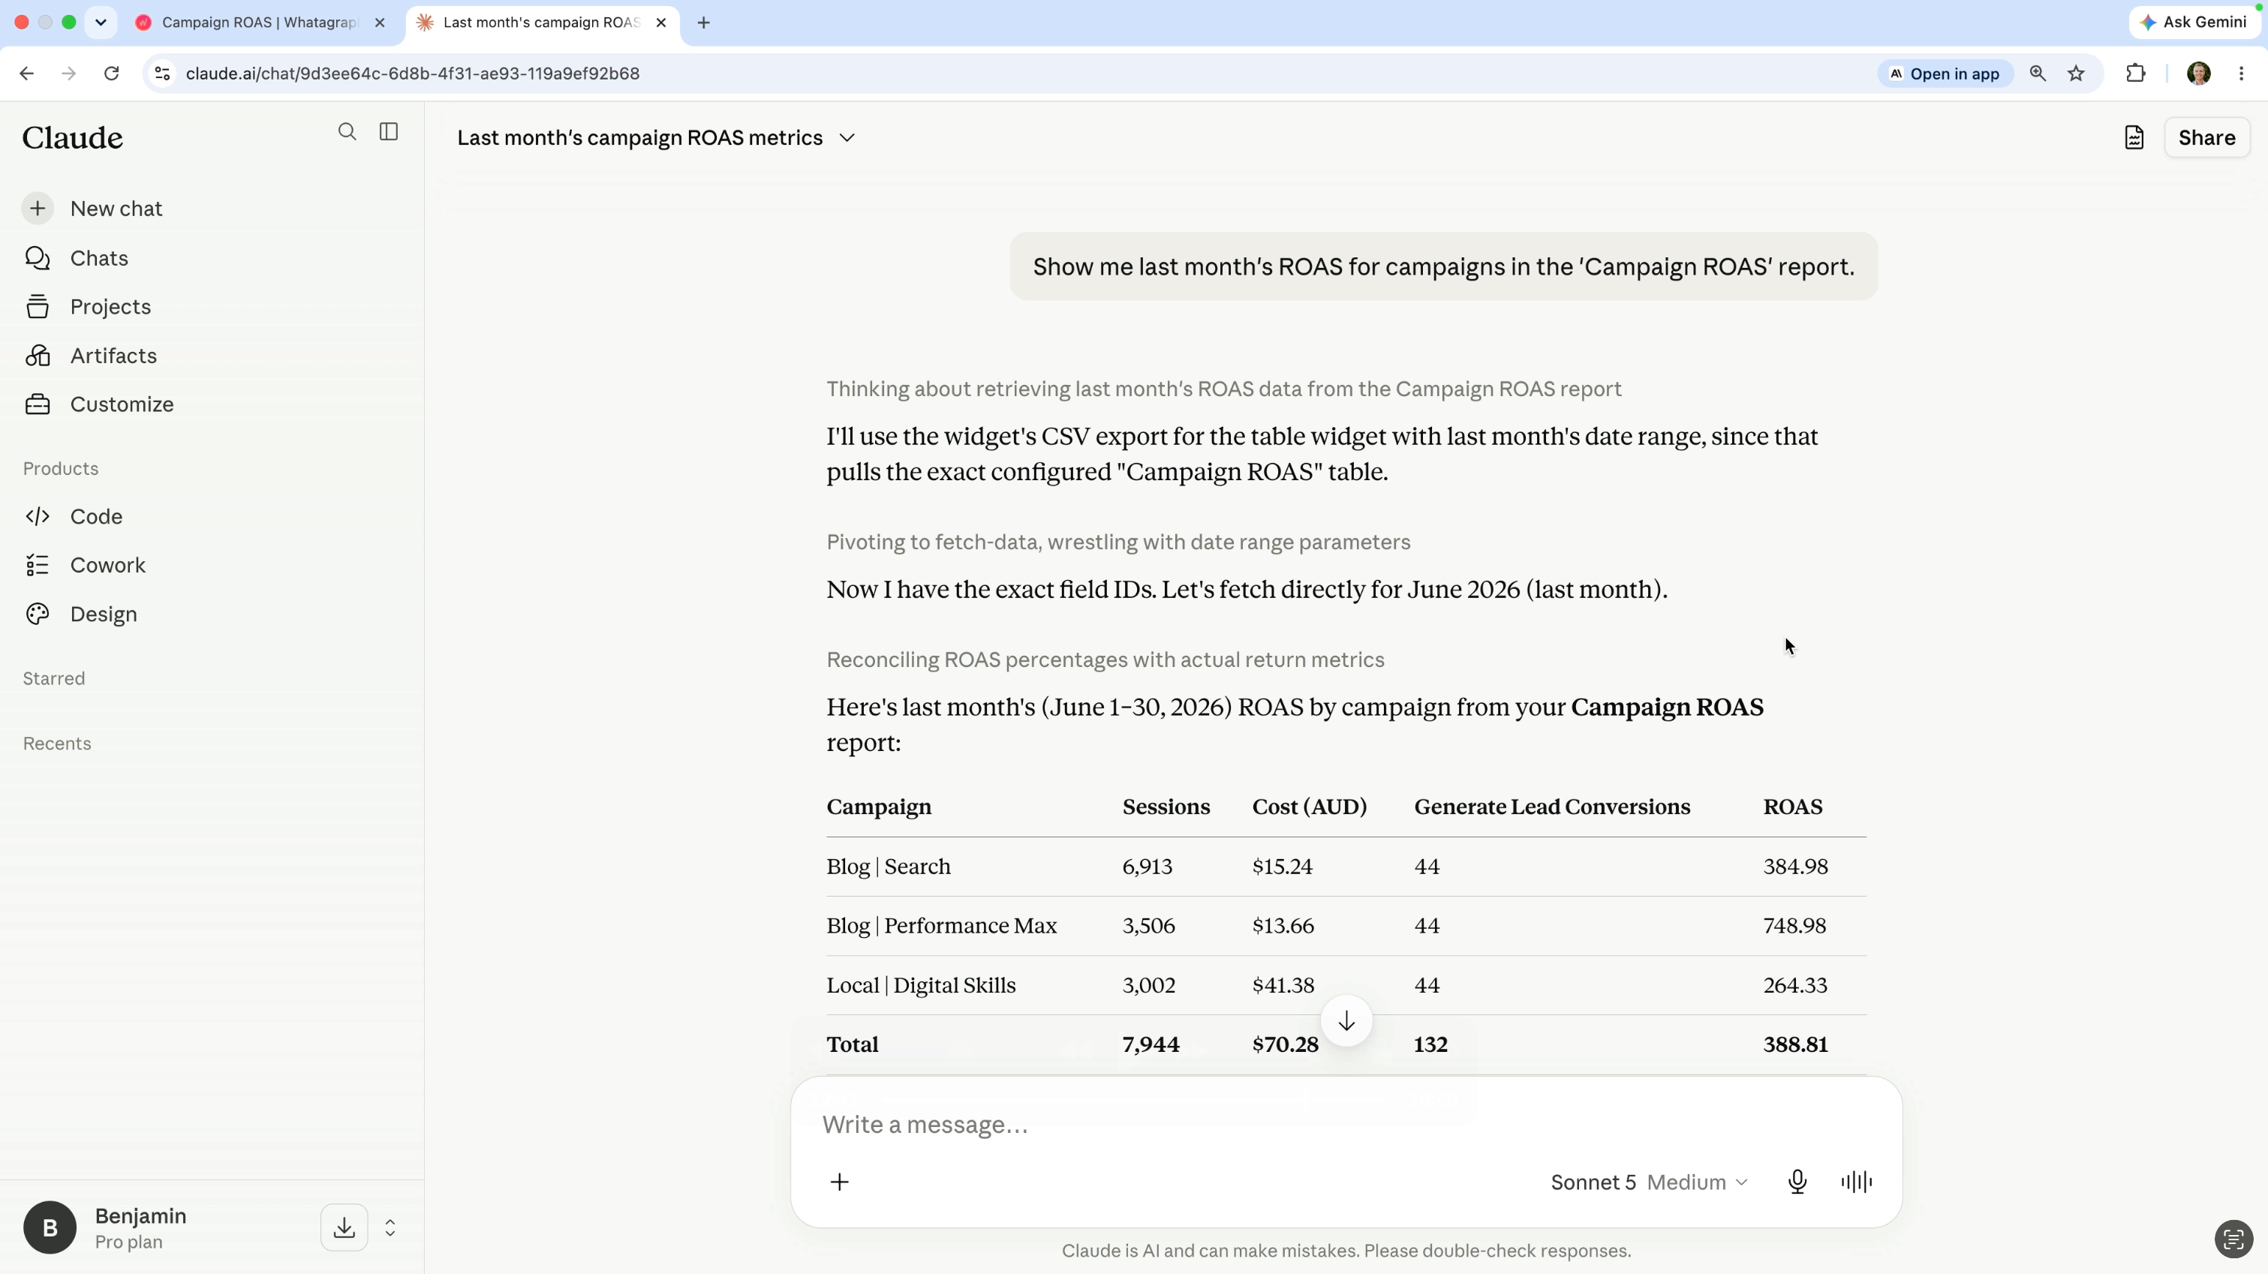Click the Generate Lead Conversions header

pos(1552,807)
